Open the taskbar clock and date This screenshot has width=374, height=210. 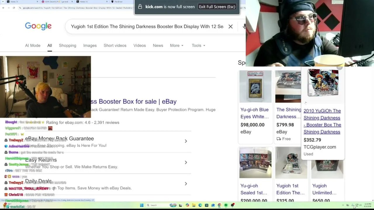click(368, 205)
